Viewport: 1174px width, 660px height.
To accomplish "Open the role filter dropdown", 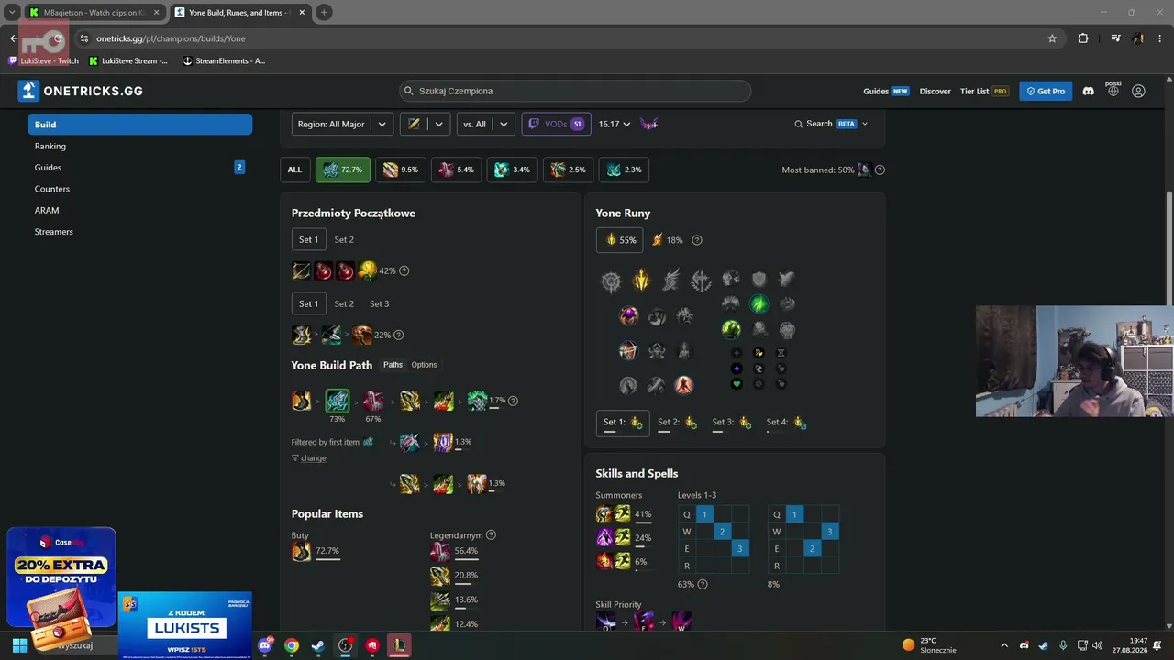I will (x=425, y=124).
